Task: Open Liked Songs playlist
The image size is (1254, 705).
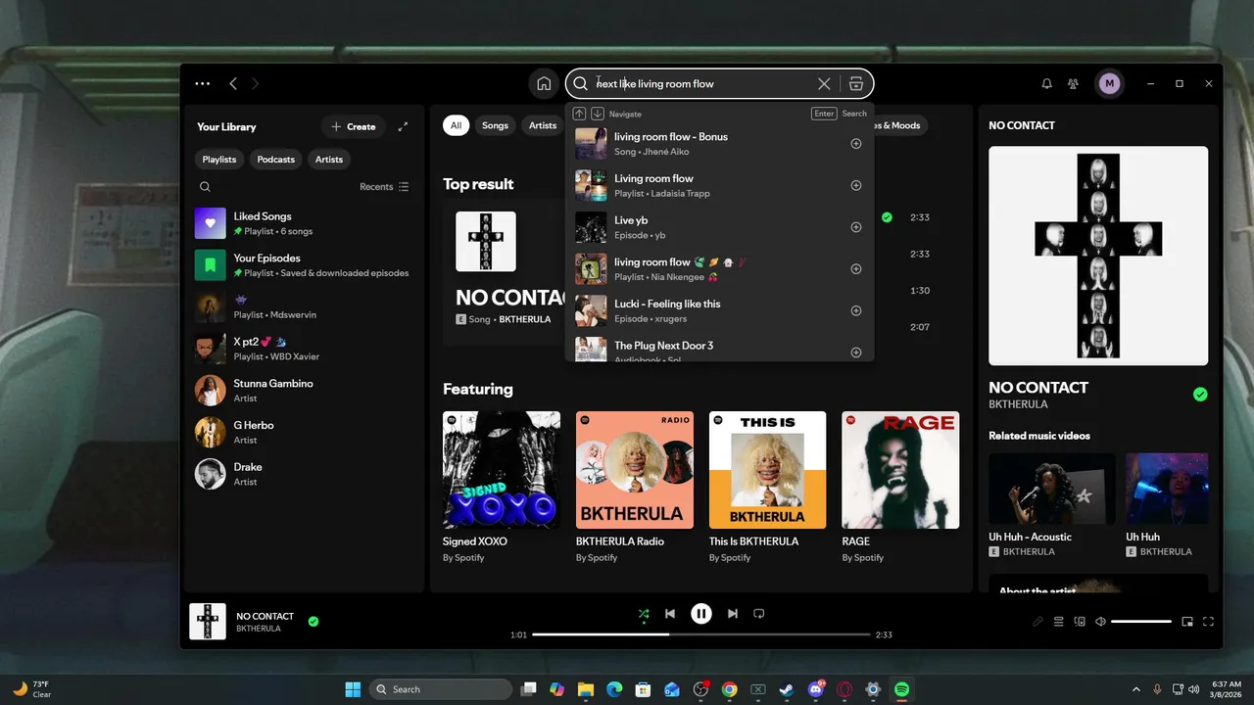Action: tap(304, 223)
